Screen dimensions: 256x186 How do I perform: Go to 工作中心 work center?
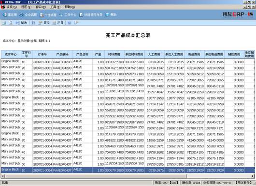click(x=68, y=15)
